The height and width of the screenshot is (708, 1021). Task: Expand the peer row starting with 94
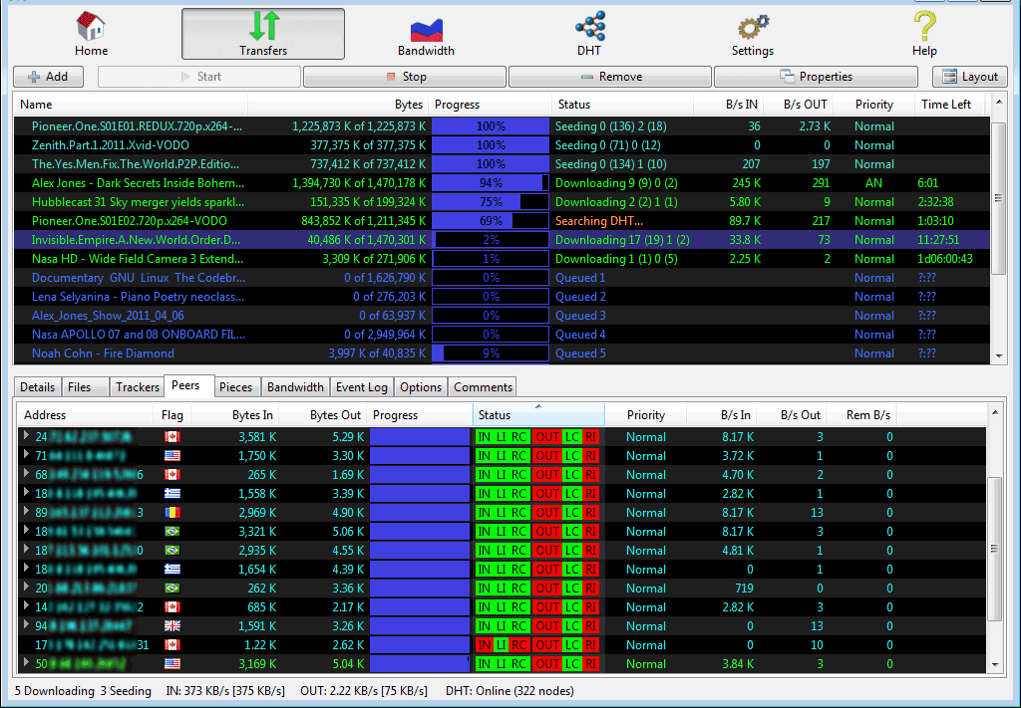point(26,624)
